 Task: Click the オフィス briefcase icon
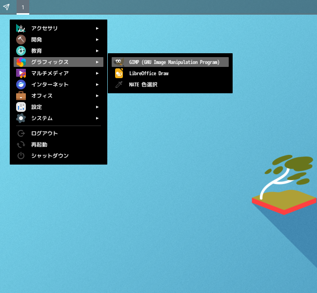(x=21, y=96)
